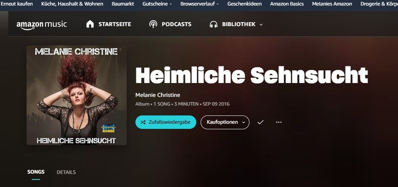Expand the Gutscheine menu arrow
This screenshot has height=187, width=398.
coord(170,4)
